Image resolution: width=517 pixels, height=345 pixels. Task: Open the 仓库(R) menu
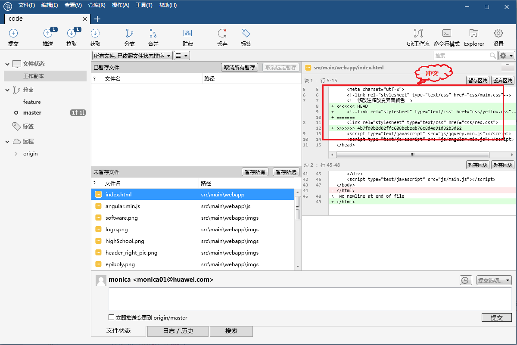(97, 5)
